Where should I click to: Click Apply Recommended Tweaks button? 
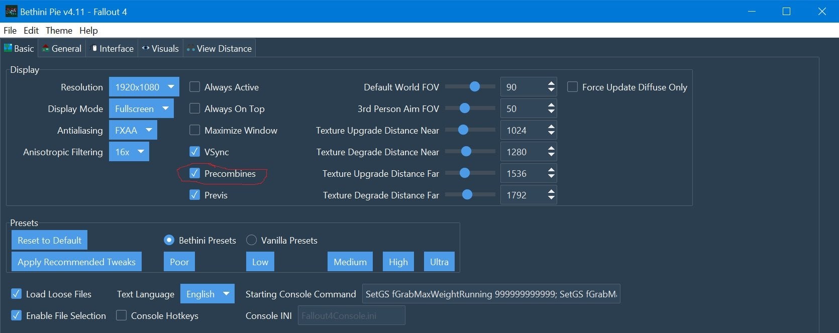click(x=77, y=262)
